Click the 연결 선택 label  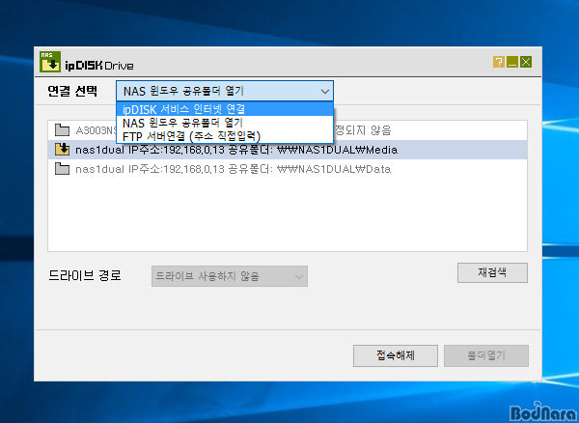(x=72, y=91)
